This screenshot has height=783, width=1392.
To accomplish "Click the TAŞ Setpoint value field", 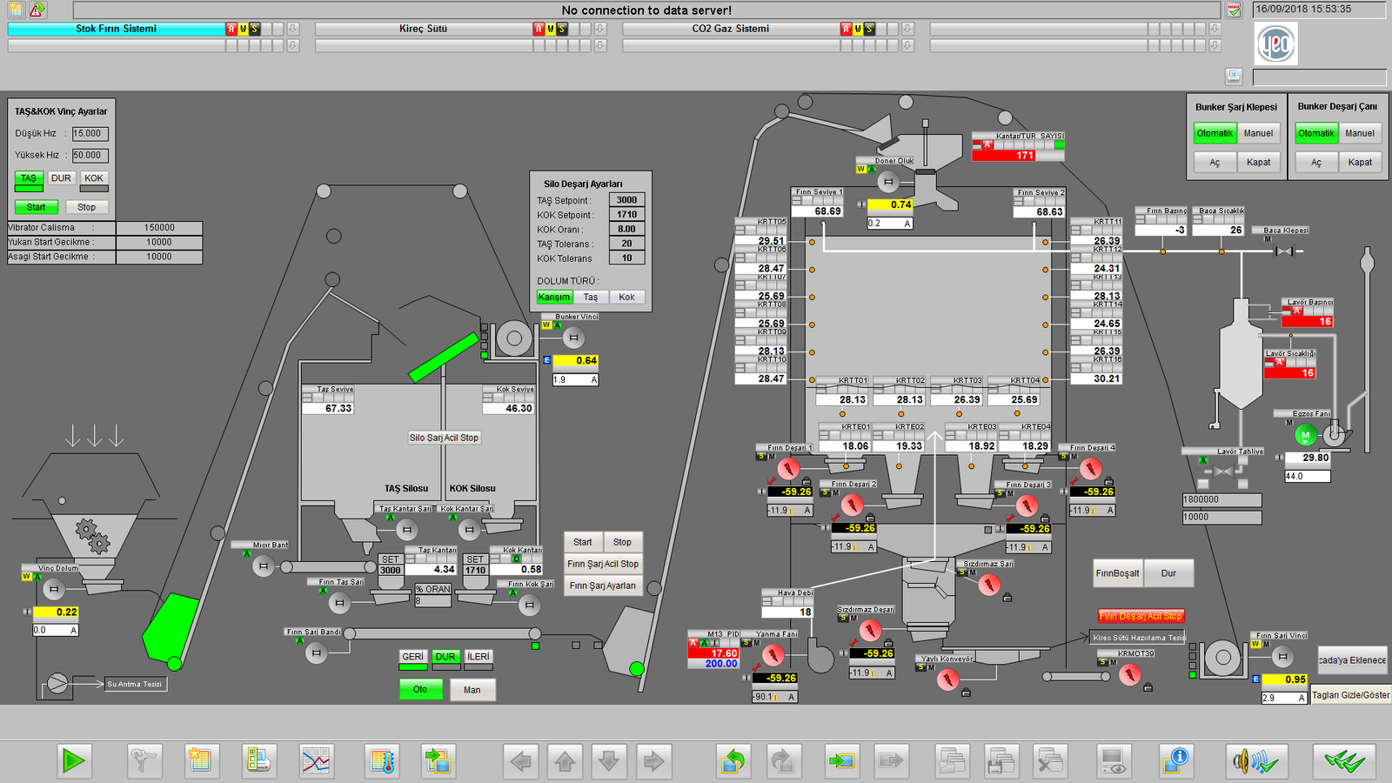I will [626, 200].
